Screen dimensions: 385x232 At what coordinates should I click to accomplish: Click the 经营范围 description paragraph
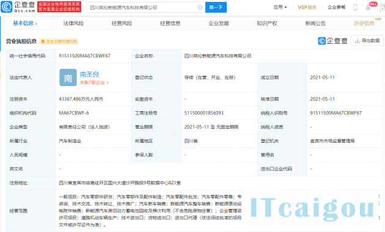click(150, 211)
